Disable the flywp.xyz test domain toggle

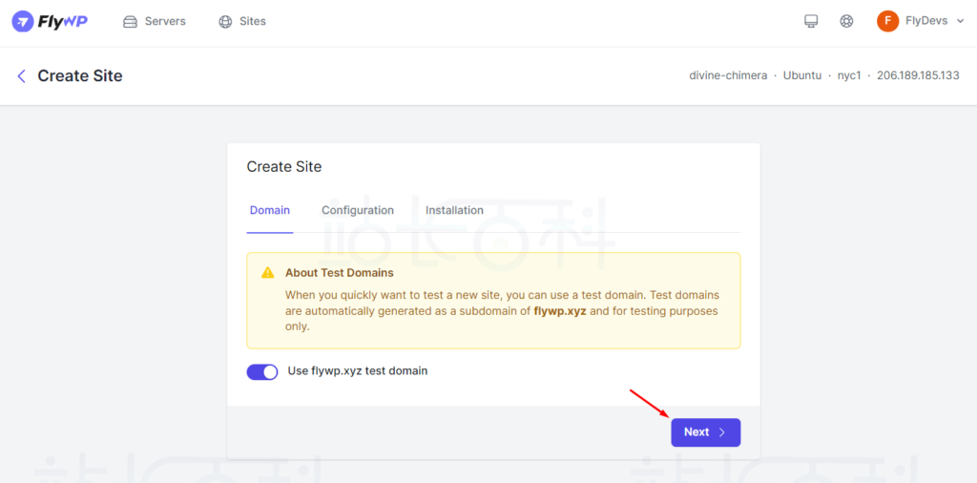pos(262,371)
